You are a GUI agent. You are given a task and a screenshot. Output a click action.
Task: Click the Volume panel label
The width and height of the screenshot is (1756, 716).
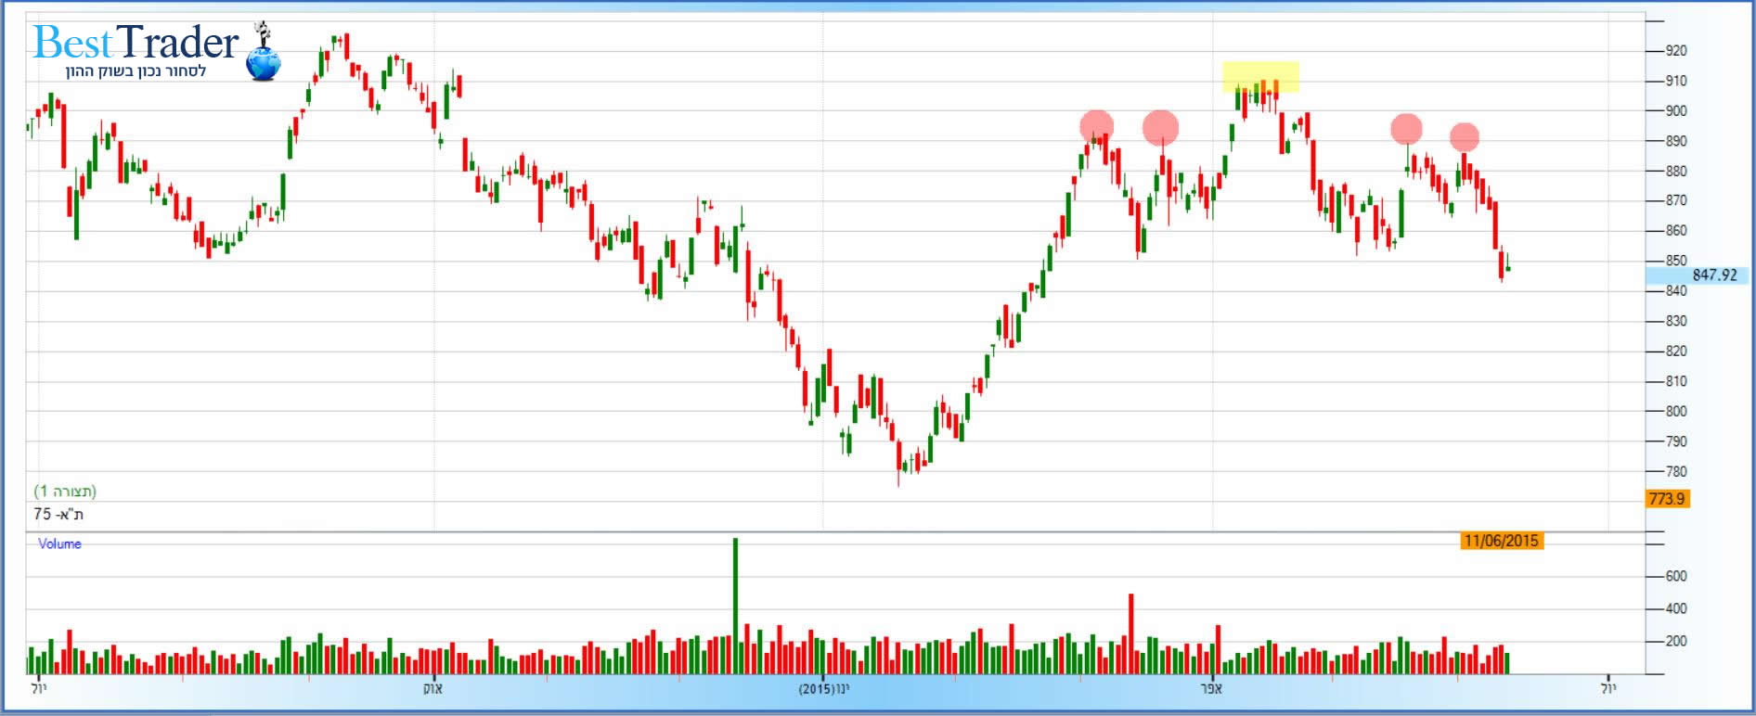pos(59,544)
